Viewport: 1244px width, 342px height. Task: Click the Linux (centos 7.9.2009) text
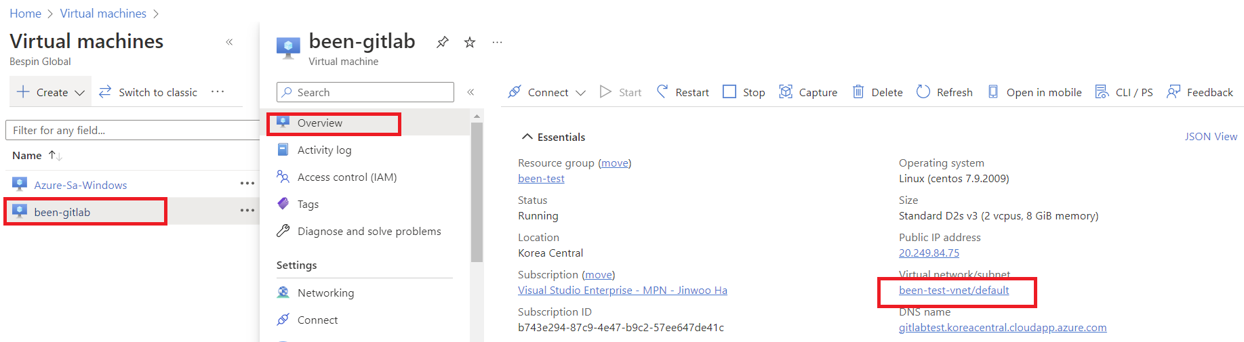(x=954, y=179)
